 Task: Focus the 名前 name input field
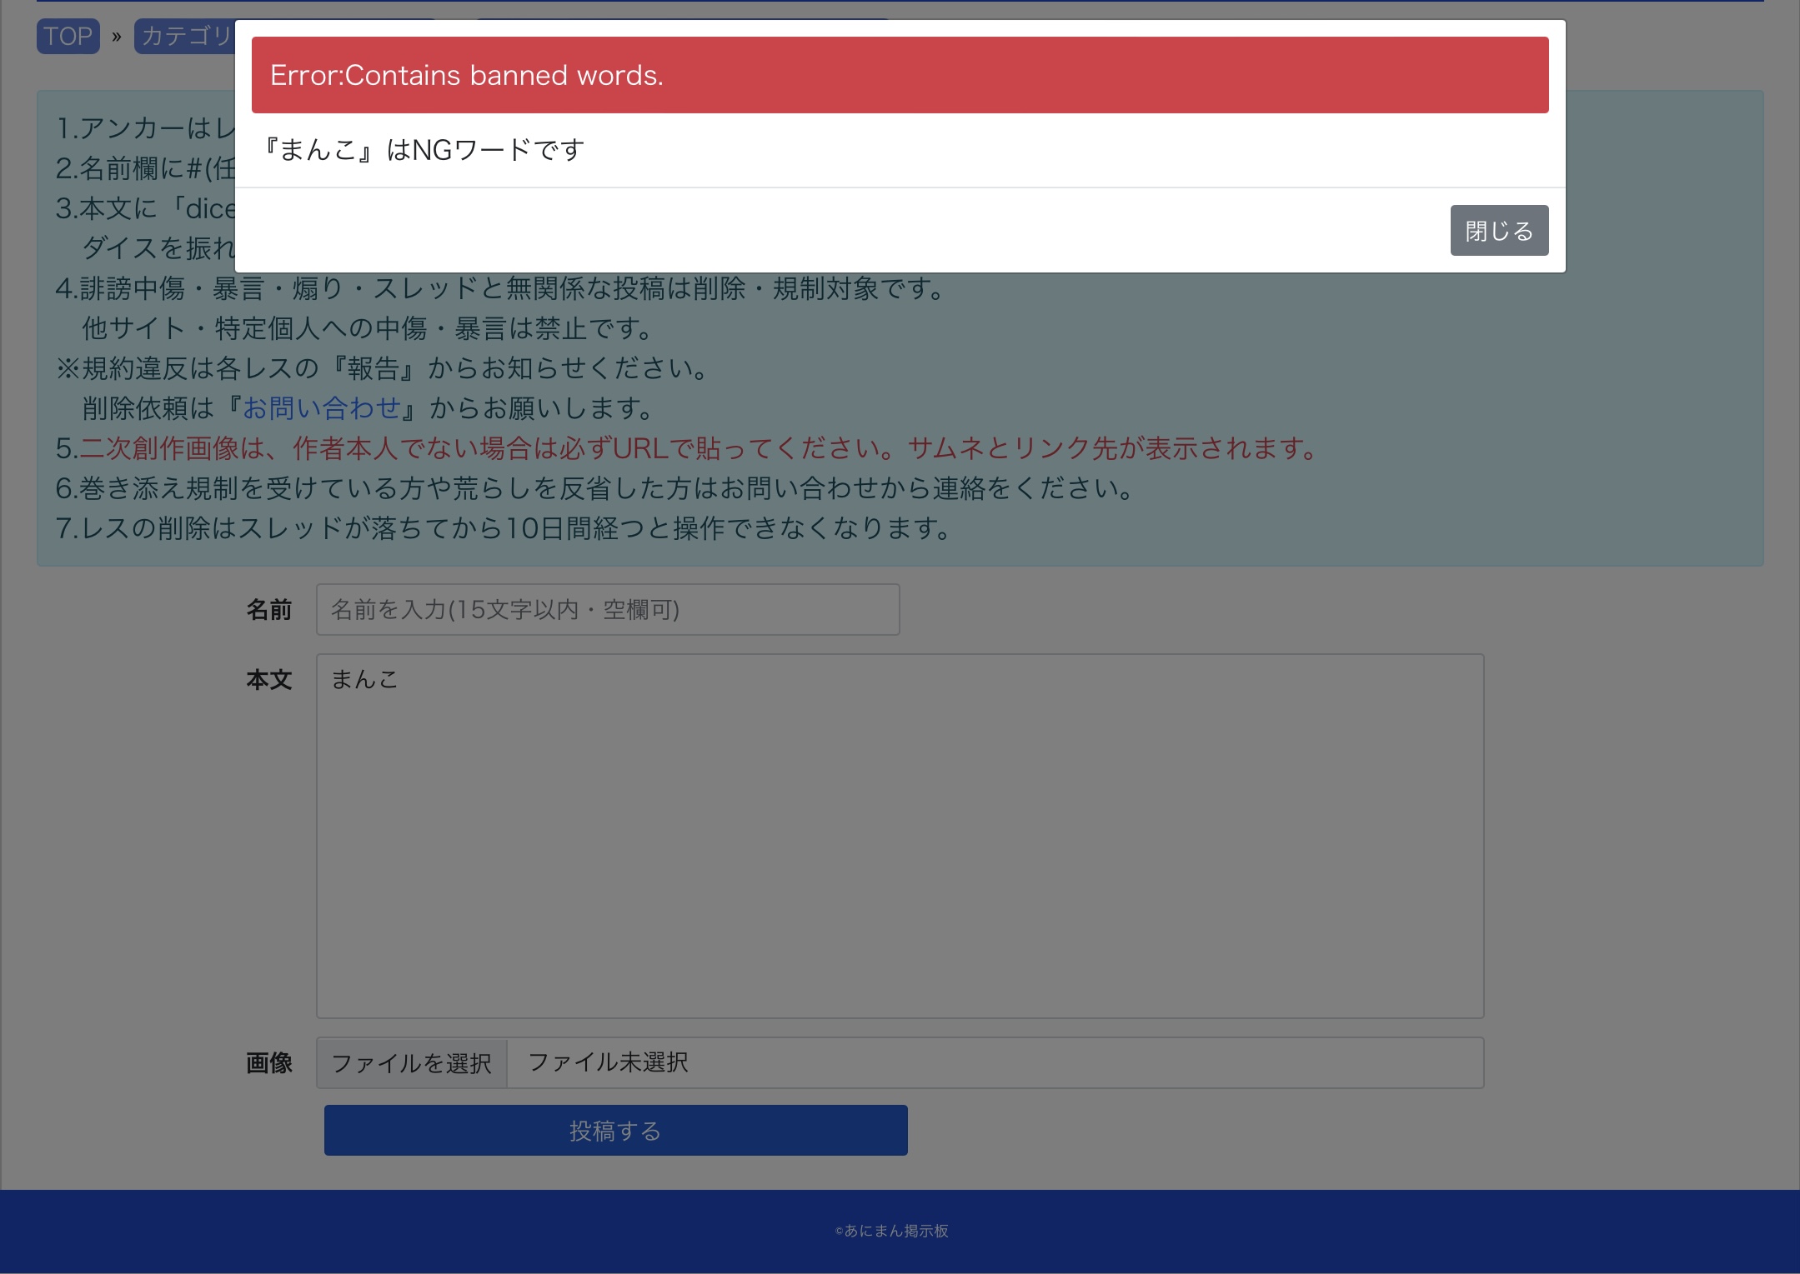[607, 610]
